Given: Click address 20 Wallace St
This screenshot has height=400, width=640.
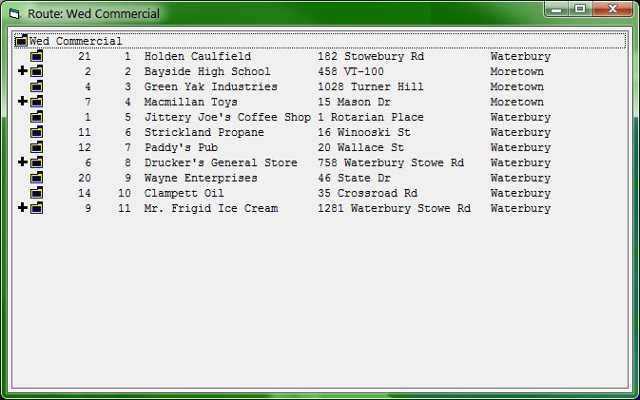Looking at the screenshot, I should (x=360, y=147).
